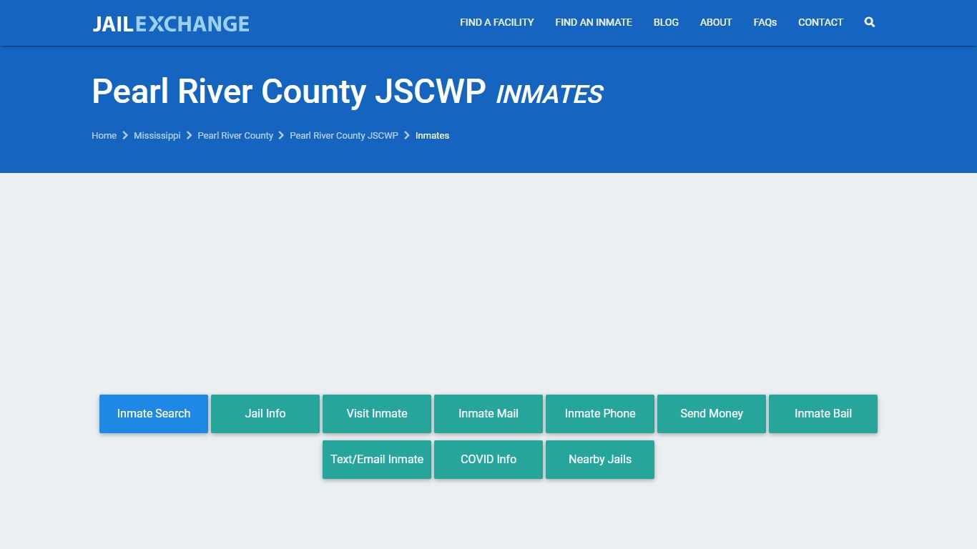Open the FAQs page
Viewport: 977px width, 549px height.
tap(765, 22)
